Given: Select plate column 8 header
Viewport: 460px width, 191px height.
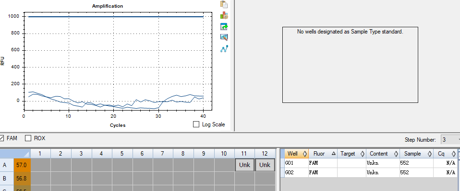Looking at the screenshot, I should click(183, 154).
